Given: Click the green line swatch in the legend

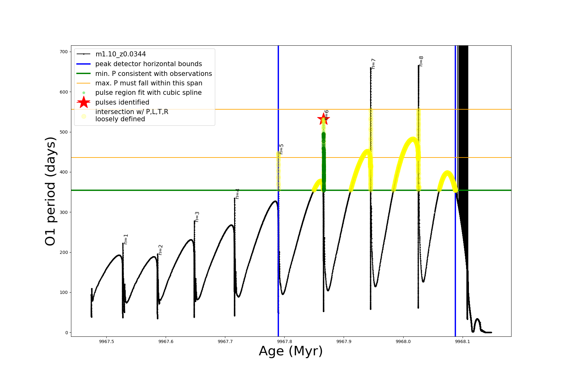Looking at the screenshot, I should 84,74.
